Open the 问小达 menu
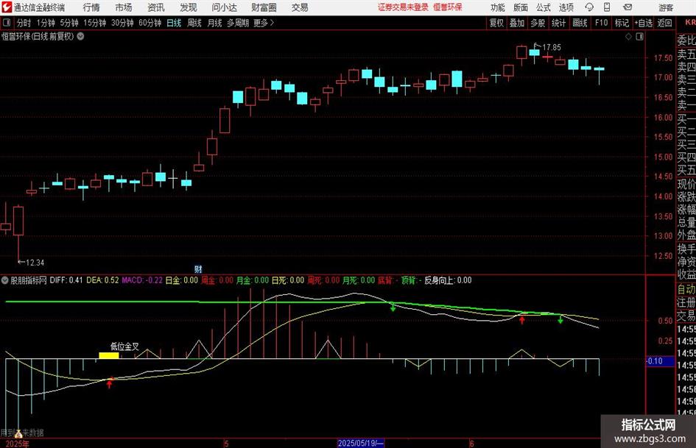The height and width of the screenshot is (448, 696). coord(224,7)
